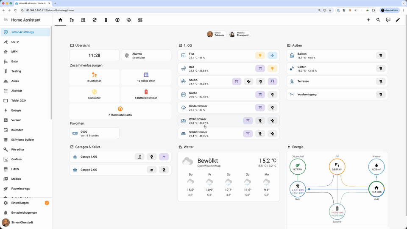Toggle Vordereingang motion sensor button
407x229 pixels.
pyautogui.click(x=381, y=95)
